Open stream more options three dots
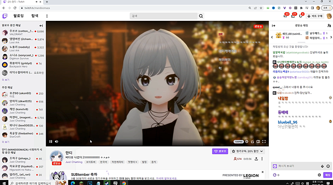333x185 pixels. (262, 159)
